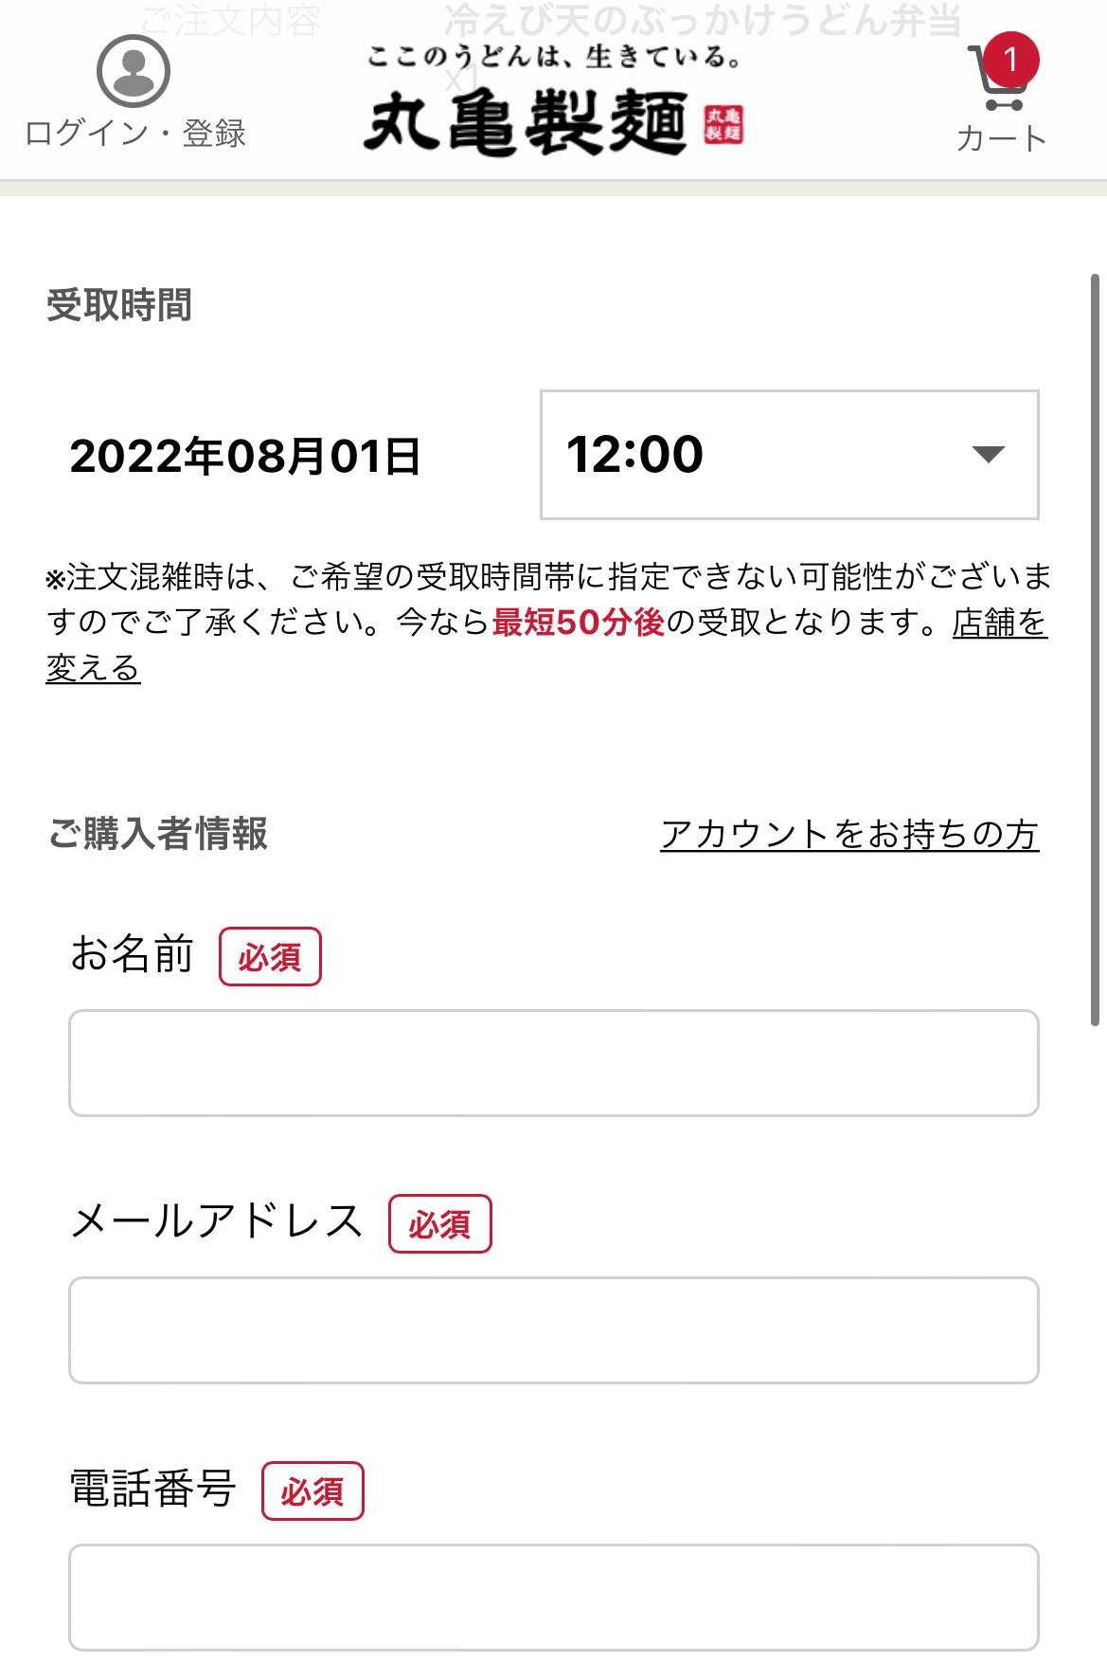This screenshot has height=1662, width=1107.
Task: Open the login user profile icon
Action: tap(134, 71)
